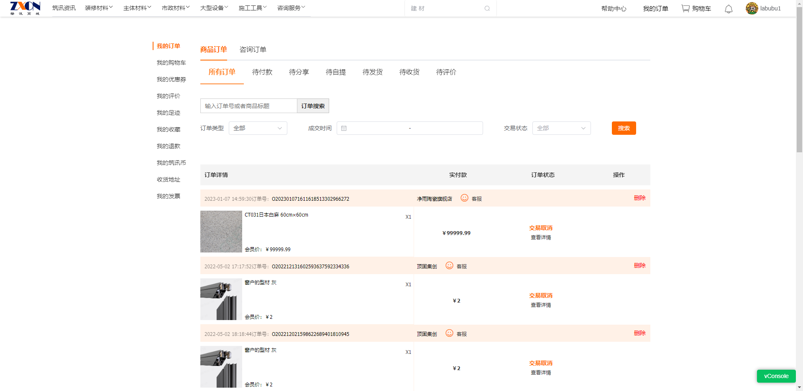803x391 pixels.
Task: Click smiley service icon for 2022-05-02 18:18:44 order
Action: coord(449,333)
